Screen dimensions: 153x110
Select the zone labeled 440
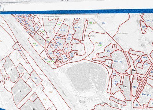(x=114, y=74)
